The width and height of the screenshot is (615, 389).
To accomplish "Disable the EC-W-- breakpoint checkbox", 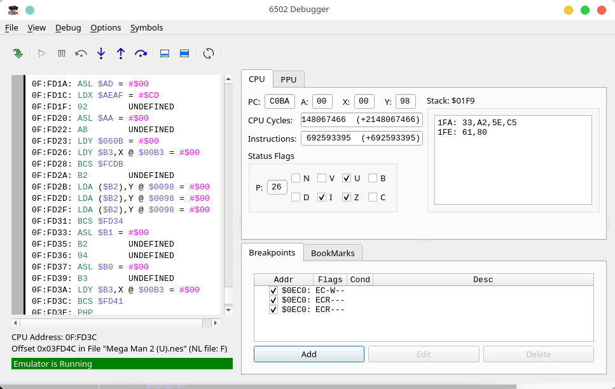I will [x=273, y=290].
